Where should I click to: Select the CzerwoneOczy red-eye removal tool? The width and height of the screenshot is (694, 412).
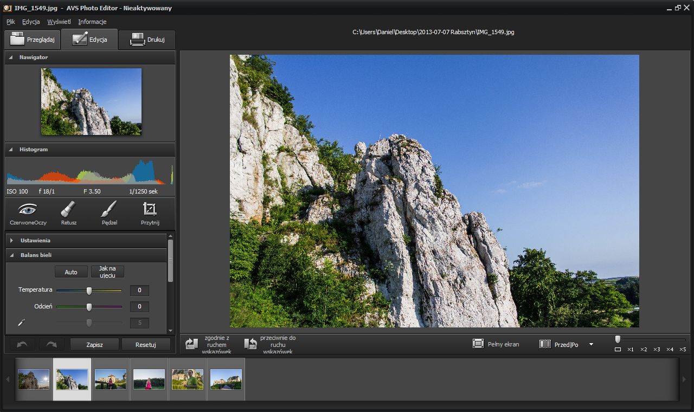27,213
